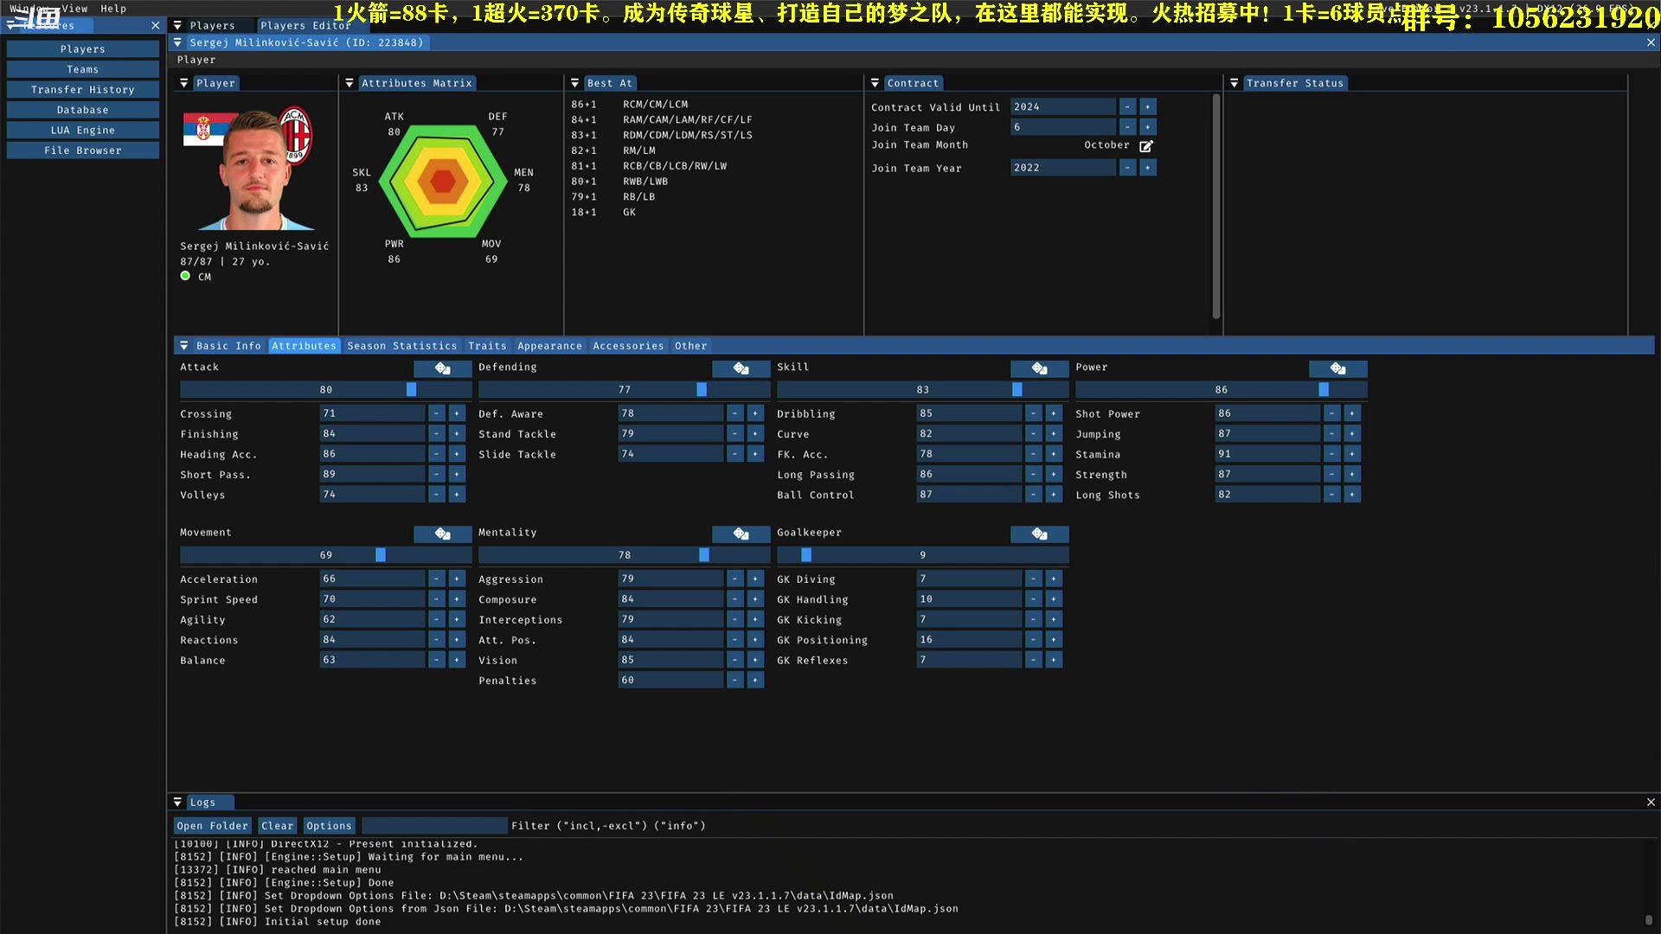Adjust the Defending overall slider
The width and height of the screenshot is (1661, 934).
click(624, 390)
